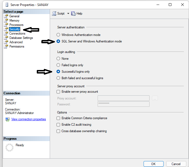Click the Advanced page icon
The image size is (189, 167).
tap(6, 42)
